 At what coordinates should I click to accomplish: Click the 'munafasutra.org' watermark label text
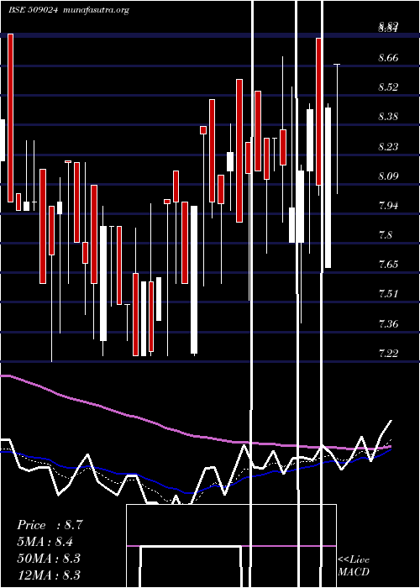click(x=97, y=10)
